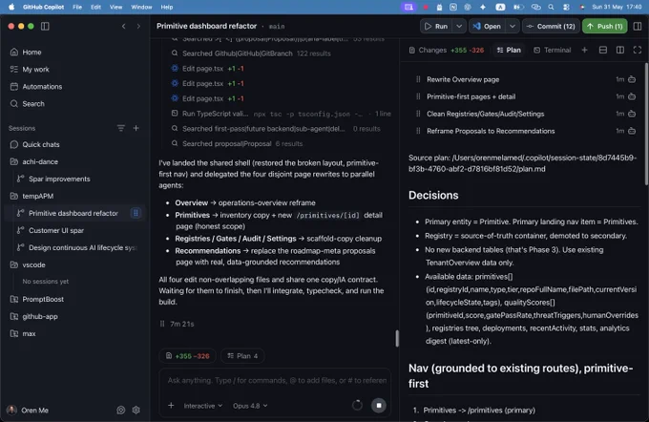Viewport: 649px width, 422px height.
Task: Click the running indicator beside Primitive dashboard refactor
Action: point(136,213)
